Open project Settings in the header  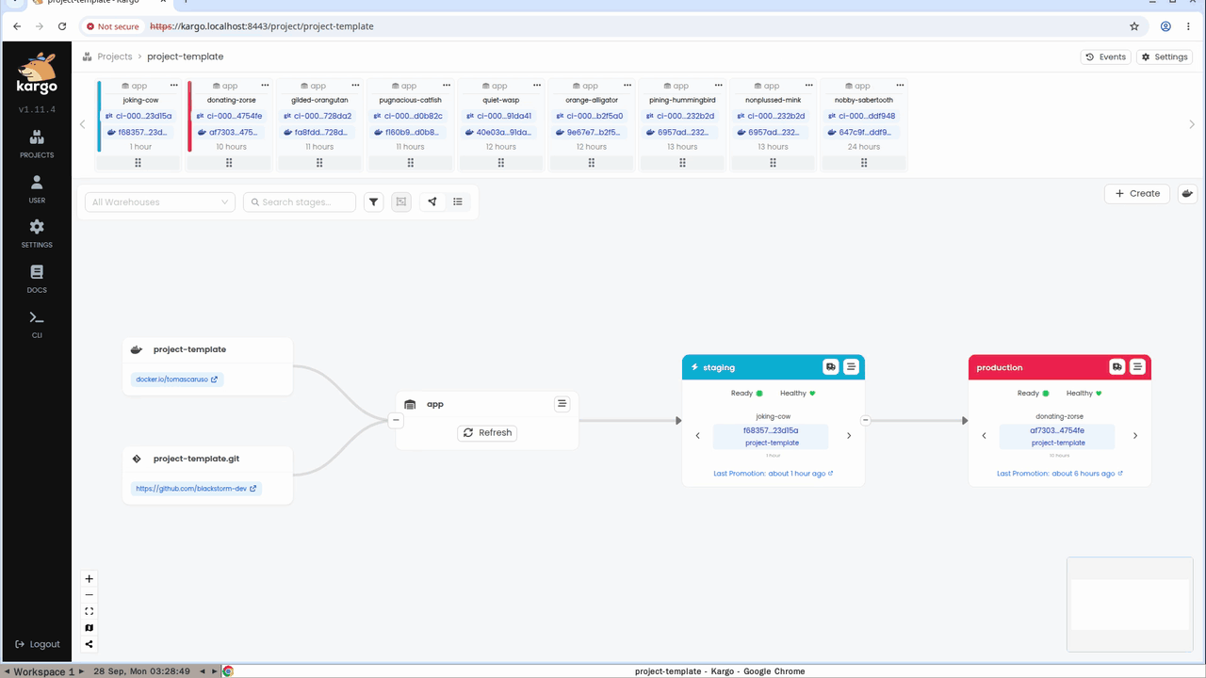[x=1165, y=56]
